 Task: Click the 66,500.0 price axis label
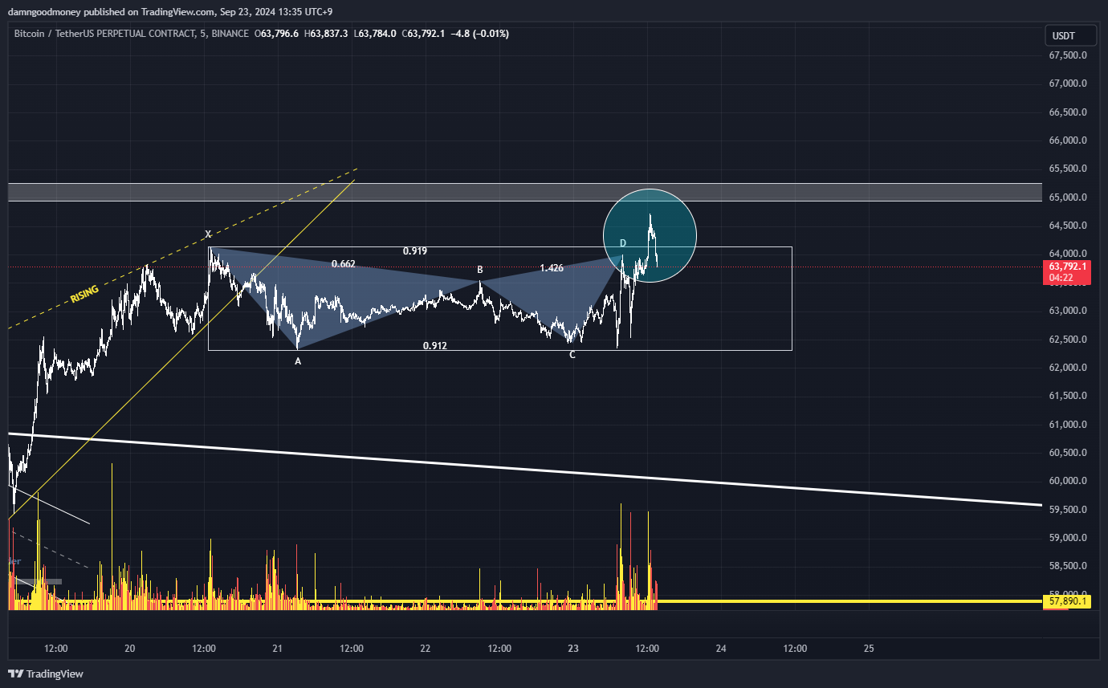pos(1069,112)
